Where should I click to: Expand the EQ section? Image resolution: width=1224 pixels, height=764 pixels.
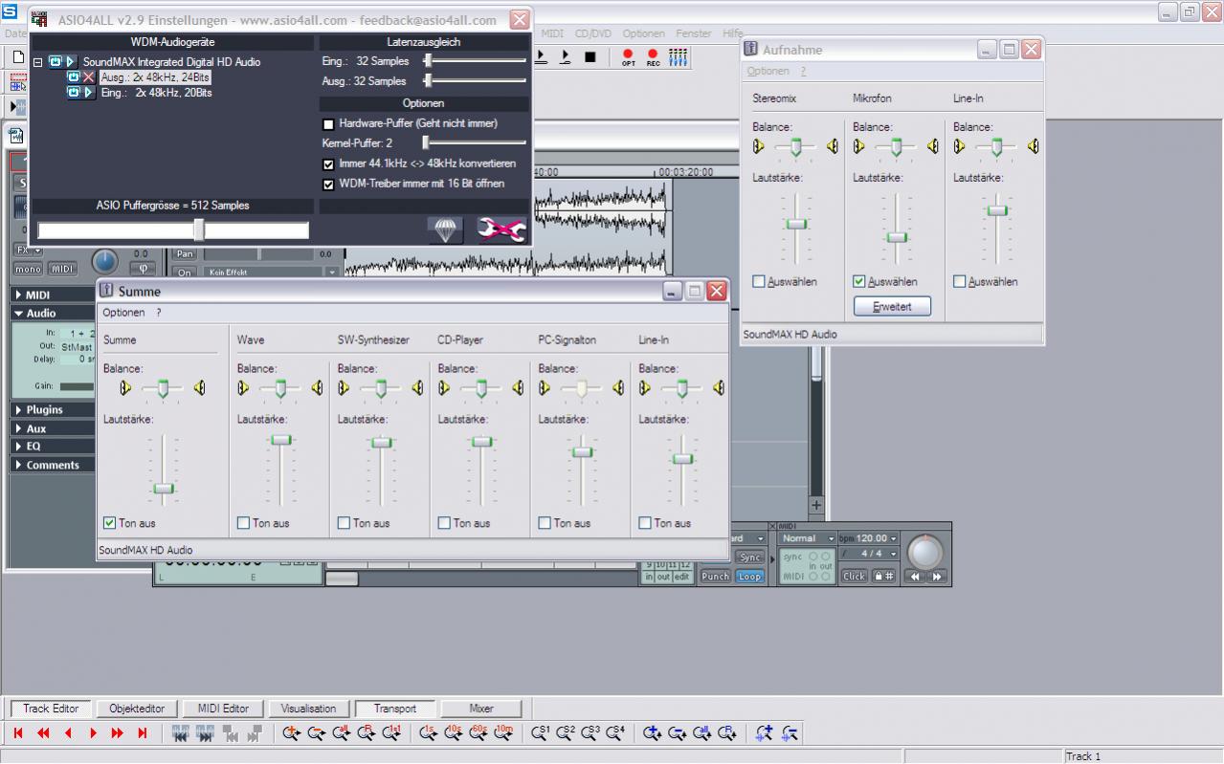point(18,446)
